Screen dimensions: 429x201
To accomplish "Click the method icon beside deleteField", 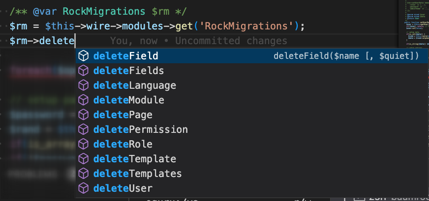I will pos(84,56).
